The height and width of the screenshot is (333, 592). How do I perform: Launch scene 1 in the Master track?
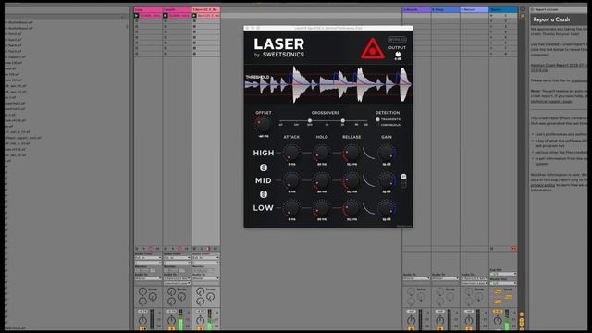(x=491, y=16)
